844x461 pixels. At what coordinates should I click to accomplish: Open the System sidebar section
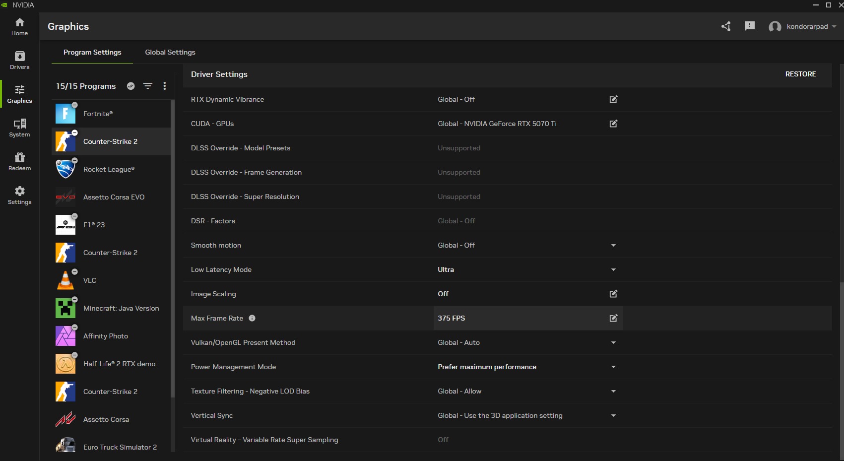tap(19, 128)
